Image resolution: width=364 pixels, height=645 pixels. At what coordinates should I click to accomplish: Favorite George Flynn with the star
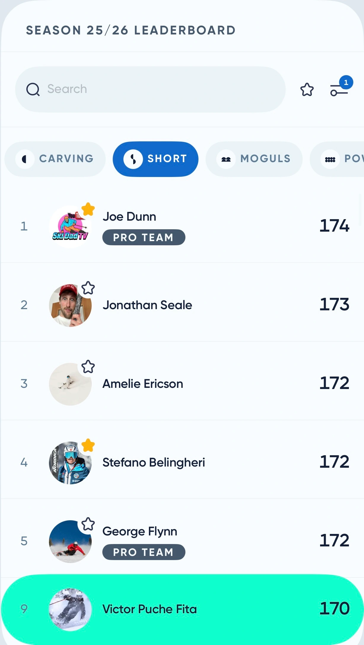tap(88, 524)
